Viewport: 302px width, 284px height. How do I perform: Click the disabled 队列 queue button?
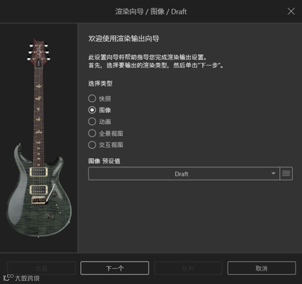pos(188,268)
